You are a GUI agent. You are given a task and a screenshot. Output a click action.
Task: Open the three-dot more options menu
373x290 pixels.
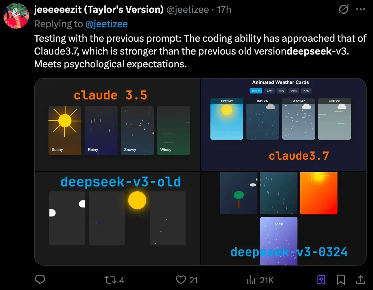[361, 10]
